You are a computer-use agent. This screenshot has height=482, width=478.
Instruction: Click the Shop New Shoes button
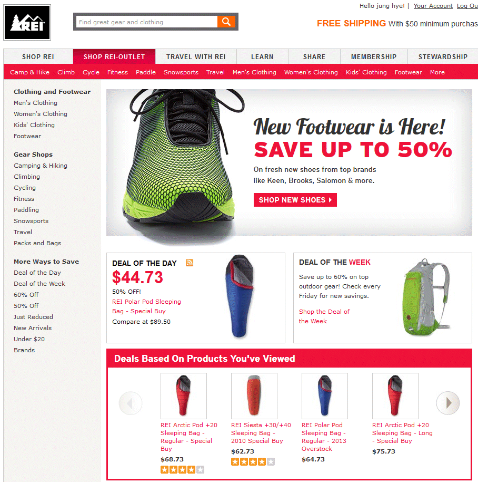295,200
